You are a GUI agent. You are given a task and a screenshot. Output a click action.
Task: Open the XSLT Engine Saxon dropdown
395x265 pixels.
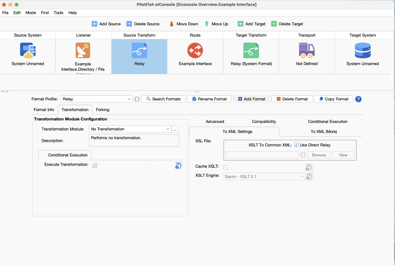coord(264,177)
